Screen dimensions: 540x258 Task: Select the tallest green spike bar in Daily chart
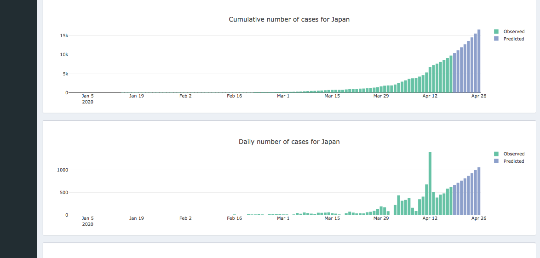point(430,184)
